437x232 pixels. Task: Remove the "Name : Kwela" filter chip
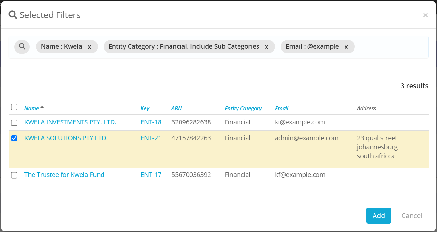coord(89,46)
